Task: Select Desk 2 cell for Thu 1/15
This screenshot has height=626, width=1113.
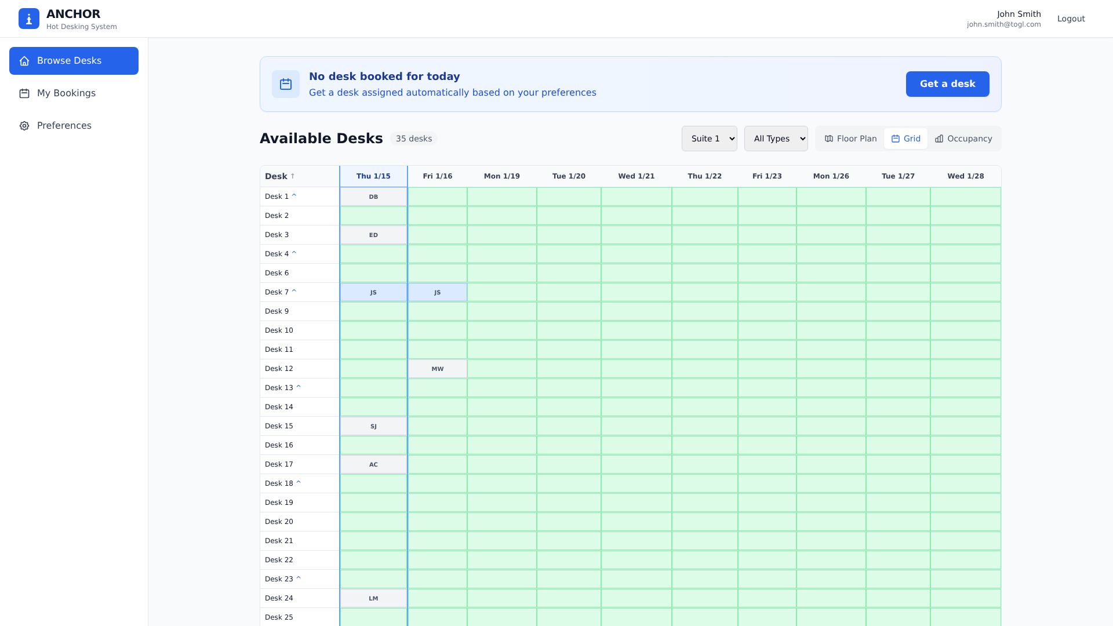Action: click(373, 216)
